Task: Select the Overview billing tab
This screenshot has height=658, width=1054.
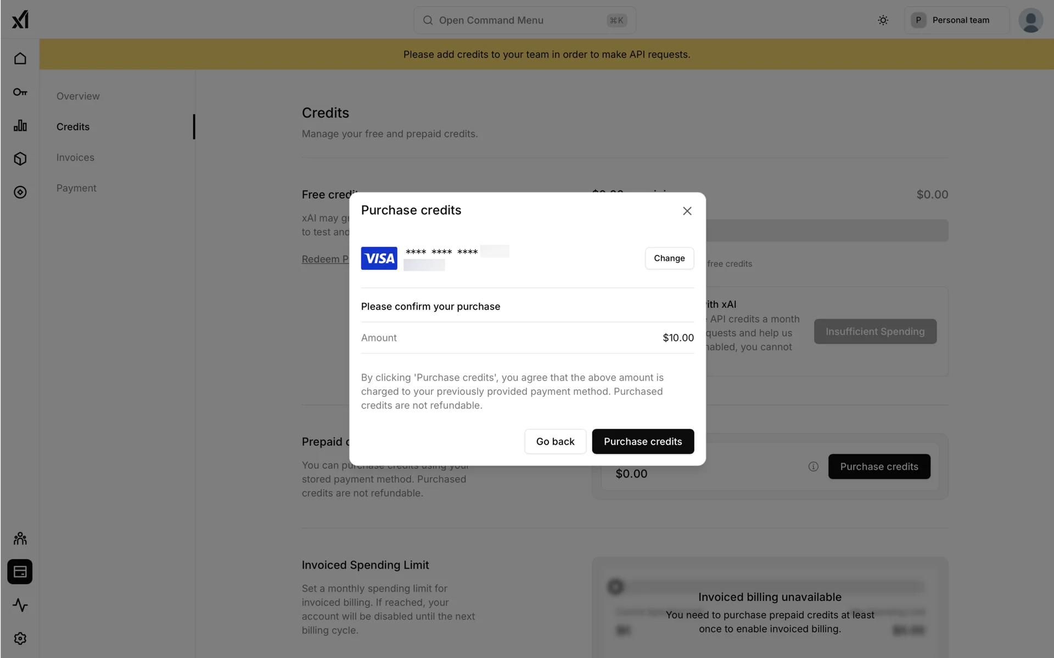Action: pyautogui.click(x=78, y=96)
